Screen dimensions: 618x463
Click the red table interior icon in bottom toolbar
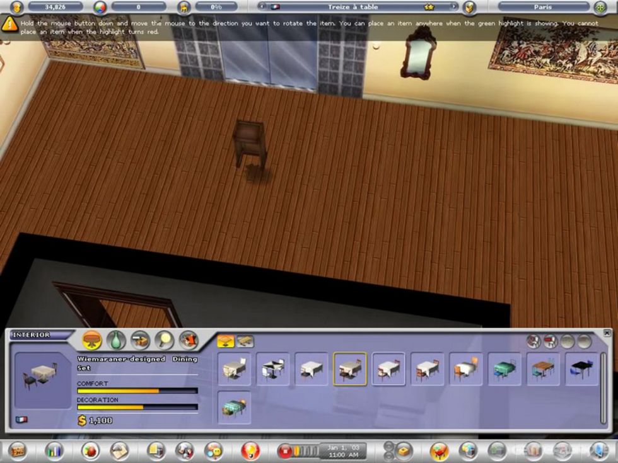(x=440, y=450)
